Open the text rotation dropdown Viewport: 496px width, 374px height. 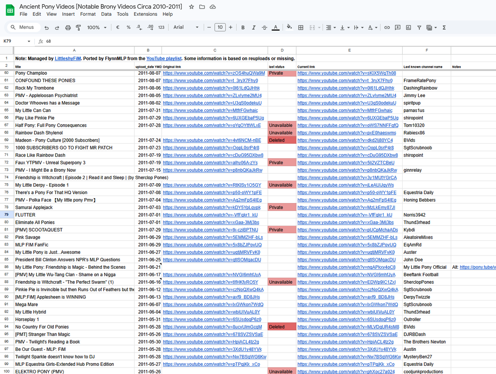(x=372, y=27)
